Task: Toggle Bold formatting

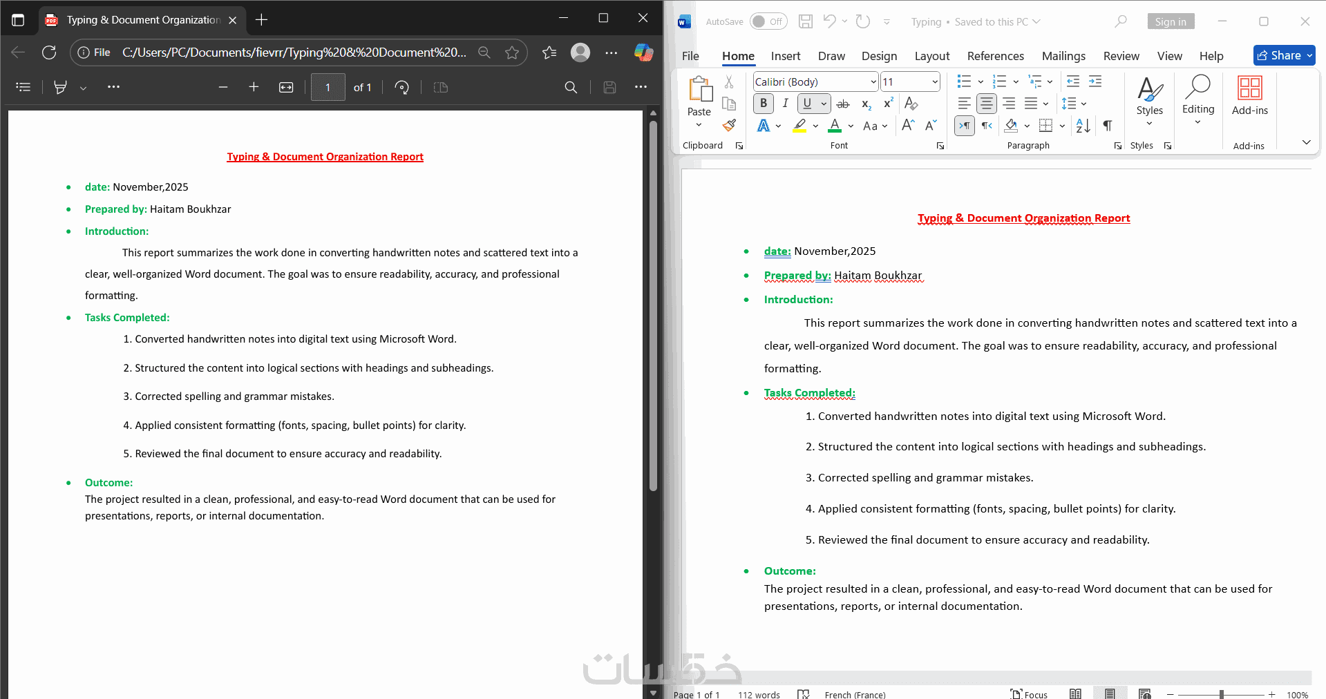Action: point(763,104)
